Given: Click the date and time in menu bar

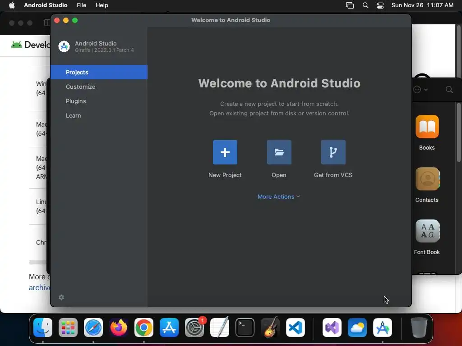Looking at the screenshot, I should tap(422, 5).
